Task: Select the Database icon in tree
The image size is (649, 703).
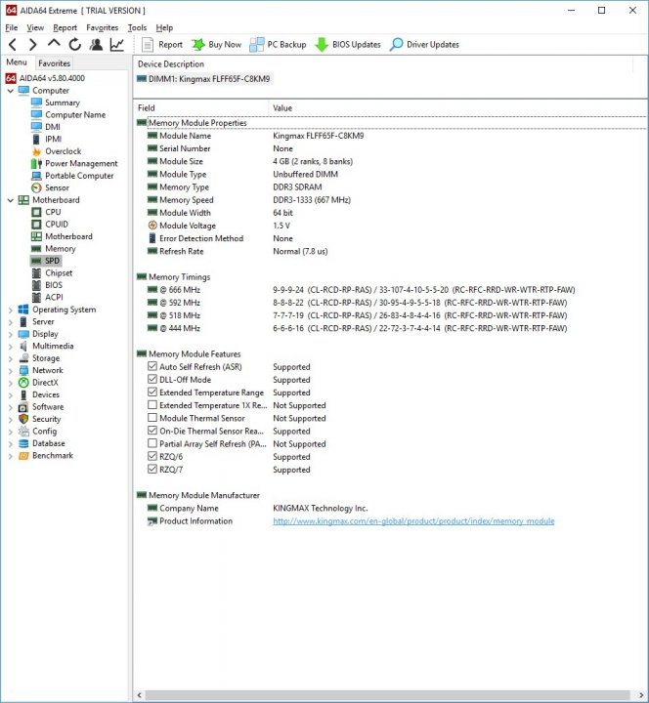Action: [23, 443]
